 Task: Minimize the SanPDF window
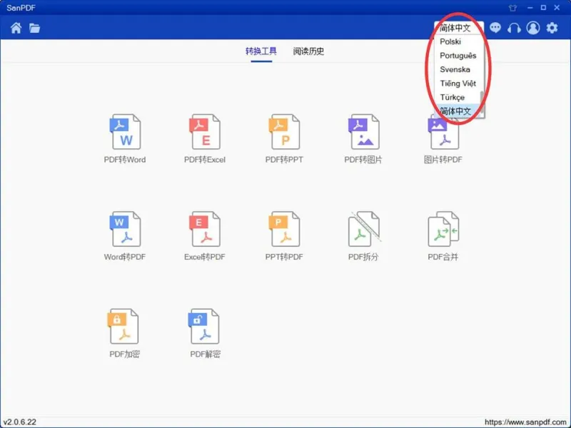click(x=530, y=8)
